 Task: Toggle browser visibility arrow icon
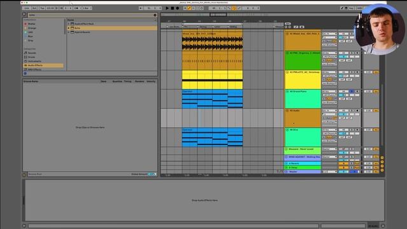coord(24,14)
